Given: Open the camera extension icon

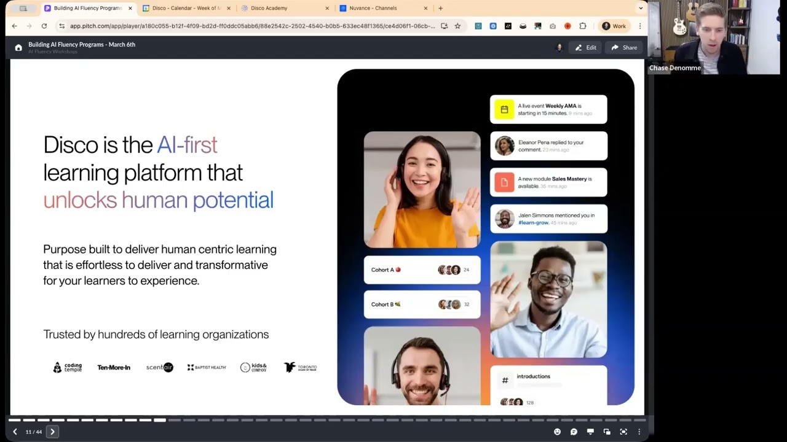Looking at the screenshot, I should pos(553,26).
